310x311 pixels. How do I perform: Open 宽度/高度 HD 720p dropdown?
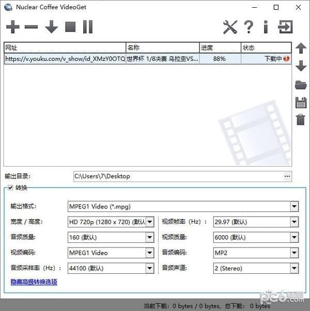[150, 222]
